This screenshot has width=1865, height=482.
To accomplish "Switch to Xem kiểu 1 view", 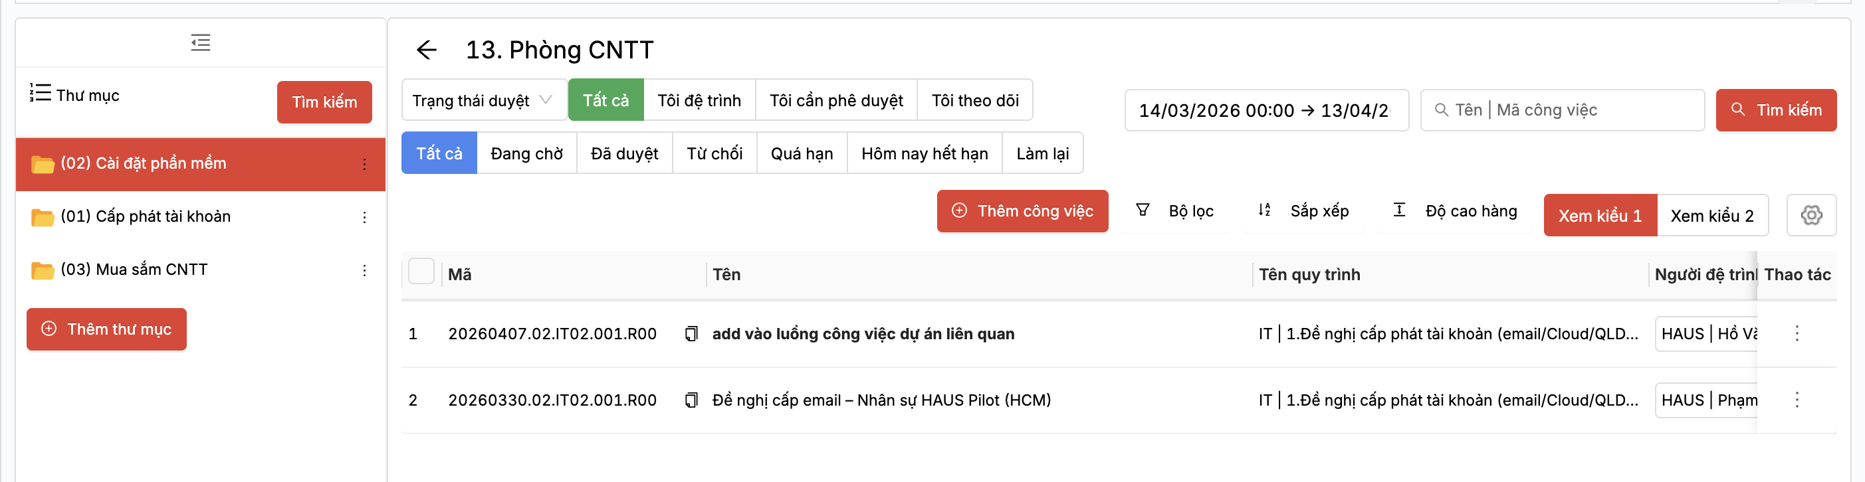I will 1599,216.
